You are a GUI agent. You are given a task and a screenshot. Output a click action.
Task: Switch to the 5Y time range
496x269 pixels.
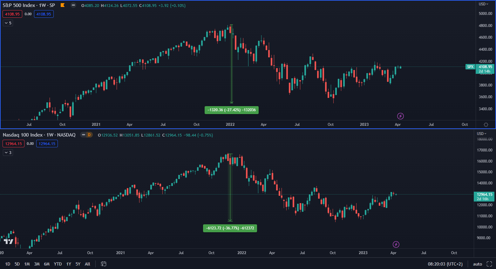(x=78, y=264)
